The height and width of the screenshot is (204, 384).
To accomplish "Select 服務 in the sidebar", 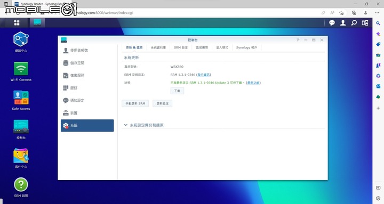I will (87, 88).
